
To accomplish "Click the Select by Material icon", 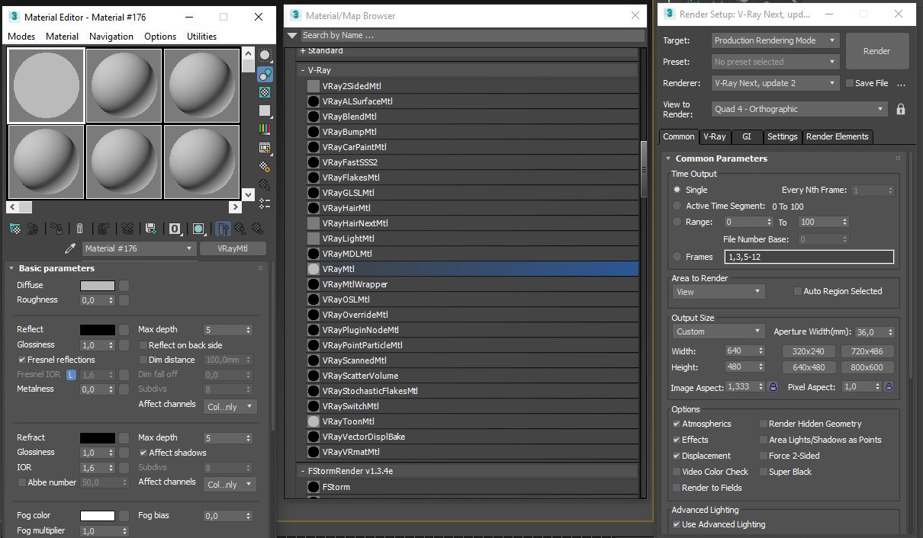I will pos(265,184).
